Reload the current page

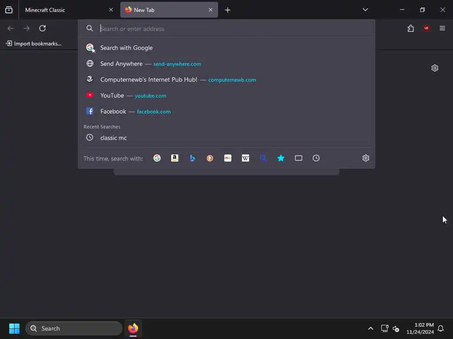pyautogui.click(x=42, y=28)
